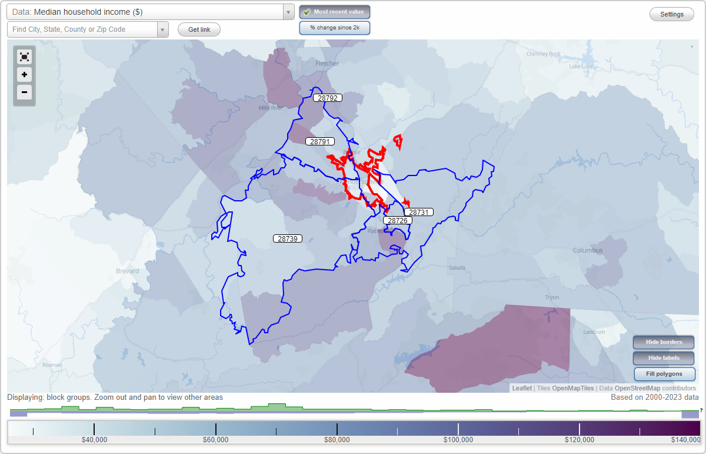Click the 28739 zip code label
Image resolution: width=706 pixels, height=454 pixels.
288,238
